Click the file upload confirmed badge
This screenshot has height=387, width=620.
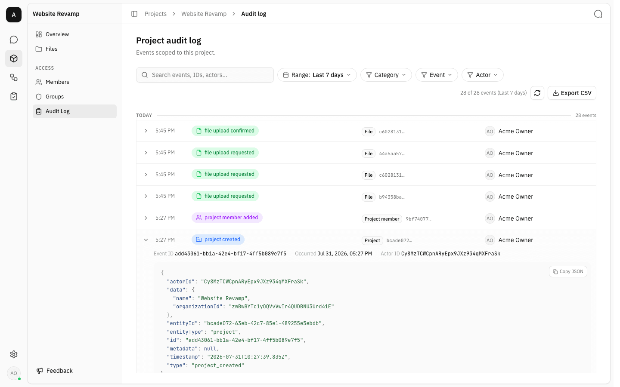(225, 131)
